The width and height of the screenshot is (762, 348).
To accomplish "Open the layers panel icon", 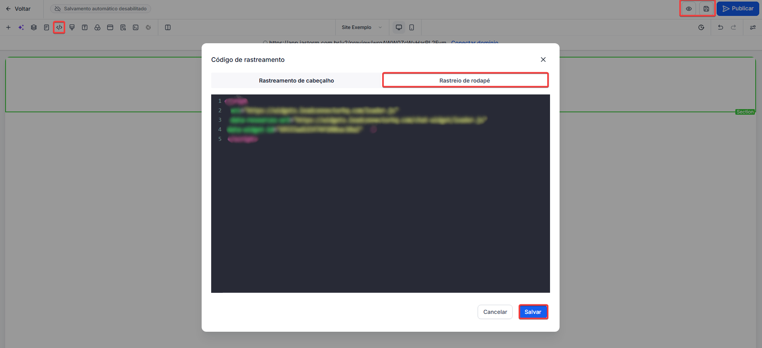I will [34, 27].
